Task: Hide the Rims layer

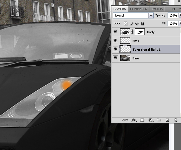Action: tap(115, 40)
